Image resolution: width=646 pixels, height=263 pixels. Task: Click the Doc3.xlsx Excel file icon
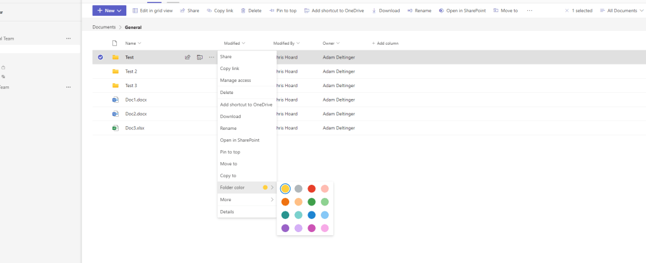tap(115, 128)
